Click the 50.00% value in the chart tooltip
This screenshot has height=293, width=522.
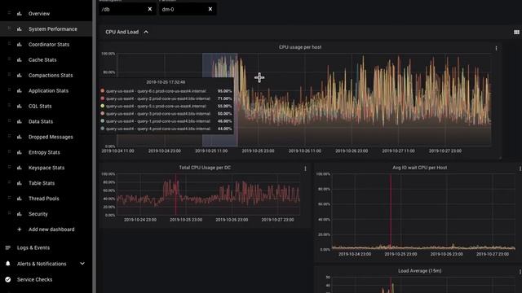click(x=225, y=114)
